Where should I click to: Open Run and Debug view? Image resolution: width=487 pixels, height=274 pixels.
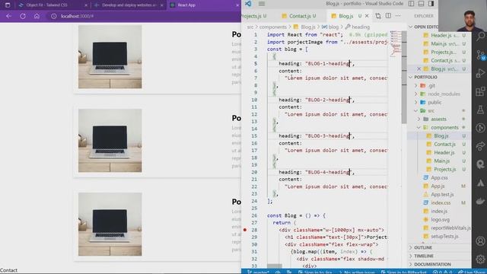[480, 73]
